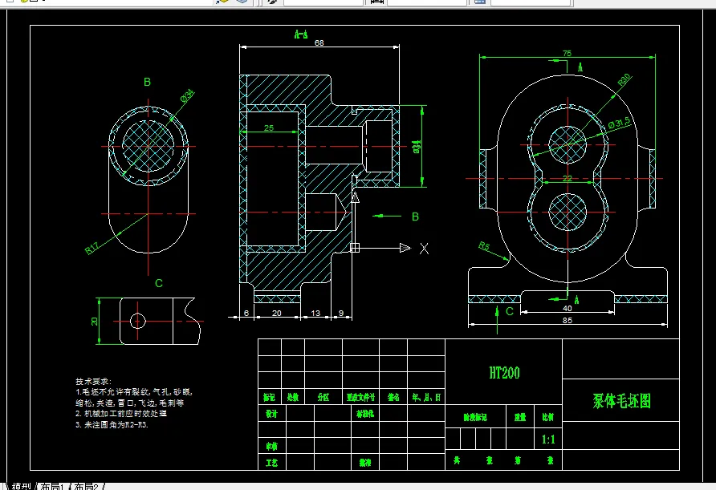This screenshot has width=716, height=490.
Task: Select the 比例 header cell in the title block
Action: point(548,417)
